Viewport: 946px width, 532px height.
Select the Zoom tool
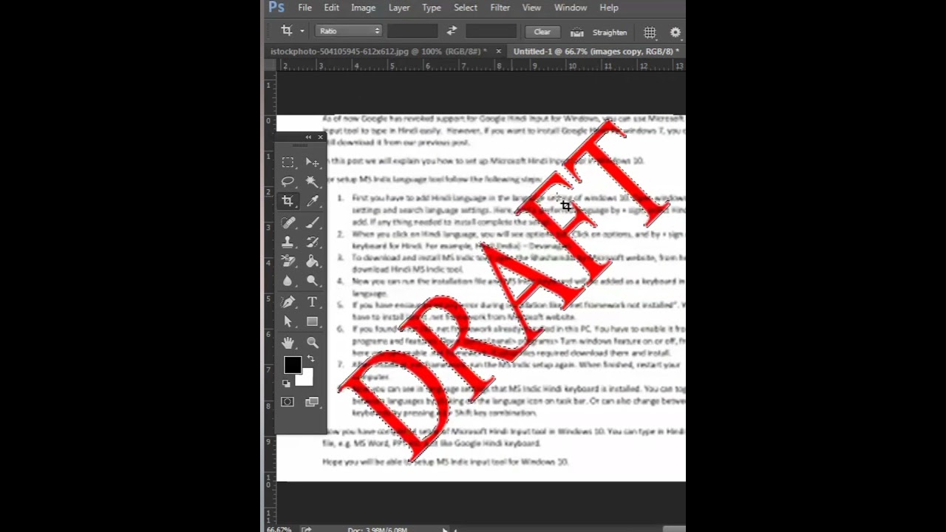(313, 343)
